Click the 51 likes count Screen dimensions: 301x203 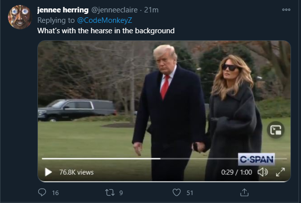(190, 193)
